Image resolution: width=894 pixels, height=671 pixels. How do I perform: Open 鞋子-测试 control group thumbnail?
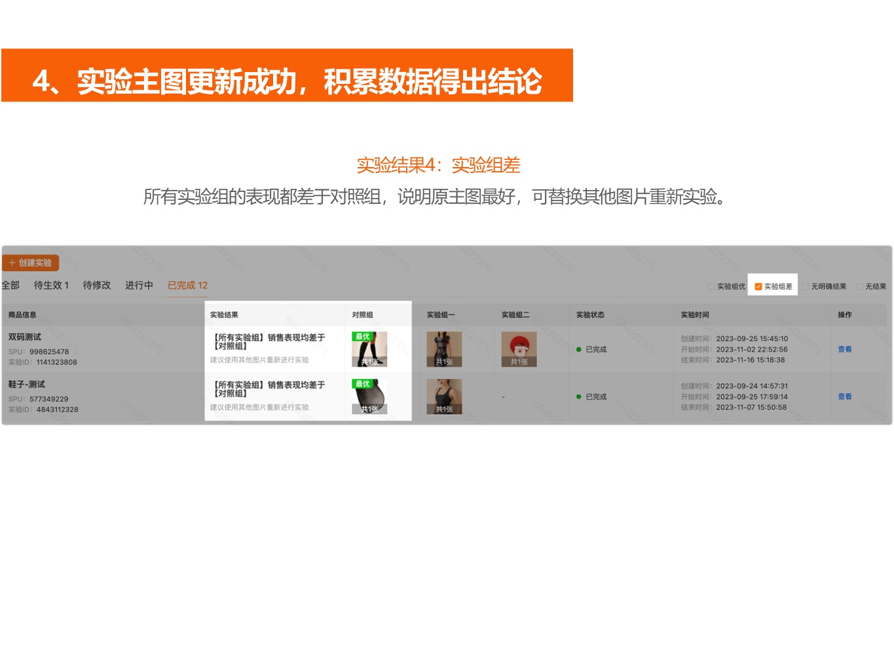(x=369, y=397)
